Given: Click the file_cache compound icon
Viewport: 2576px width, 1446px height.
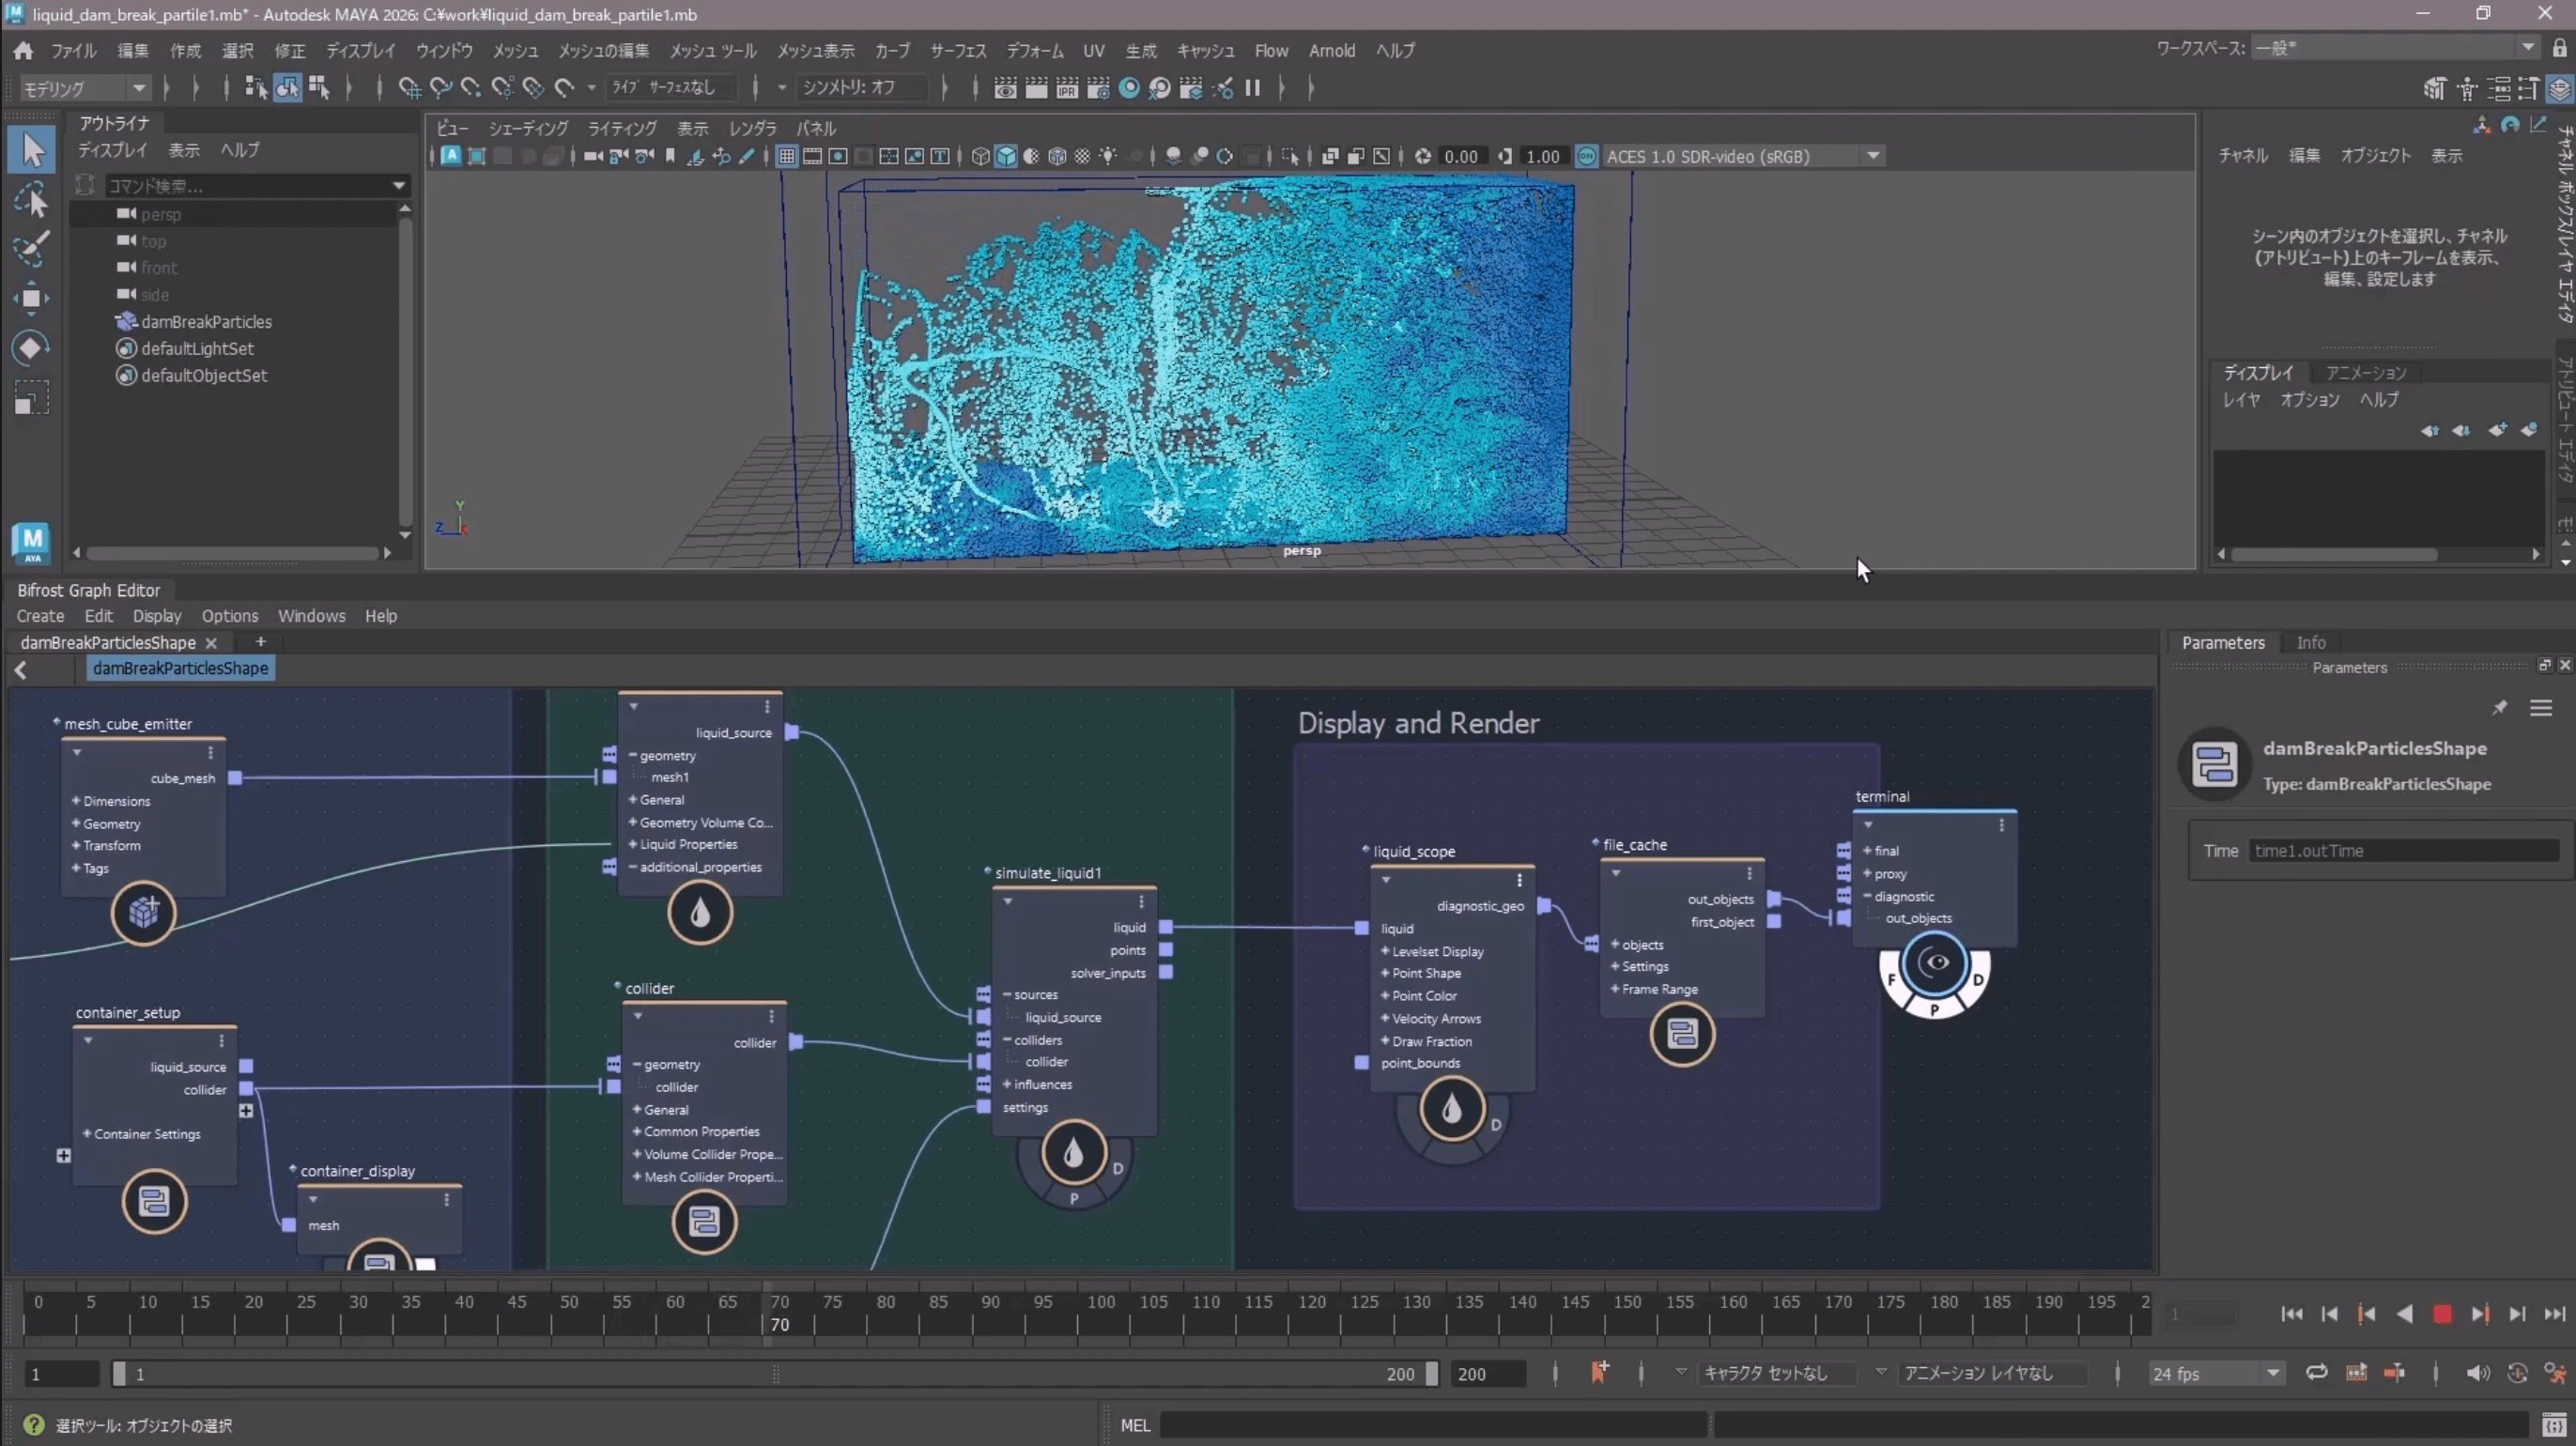Looking at the screenshot, I should pyautogui.click(x=1682, y=1034).
